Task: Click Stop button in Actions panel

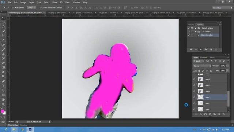Action: coord(191,49)
